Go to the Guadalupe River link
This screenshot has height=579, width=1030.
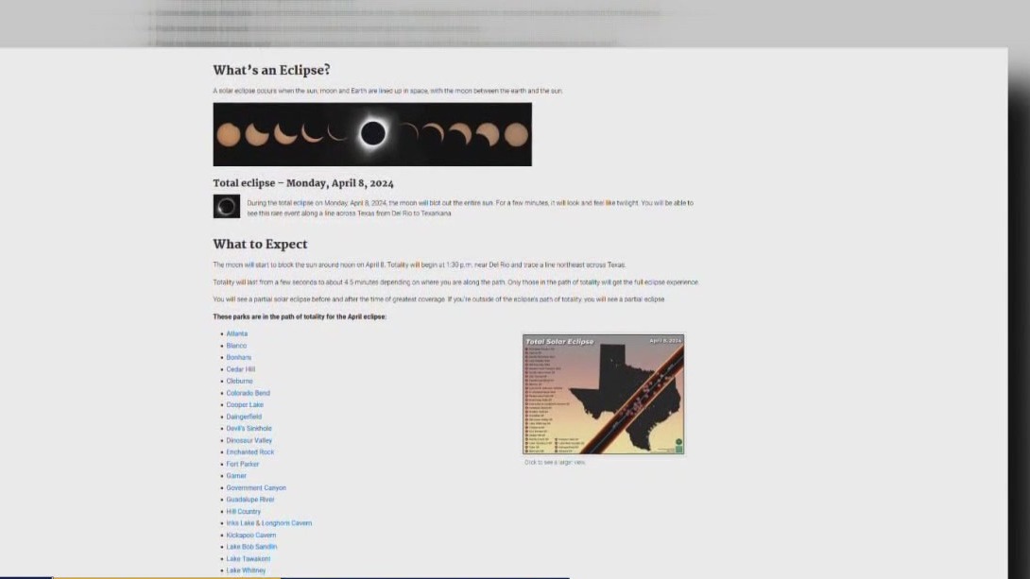249,500
